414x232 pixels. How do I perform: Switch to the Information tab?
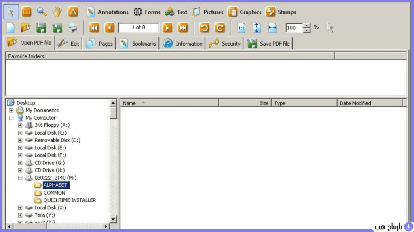[182, 43]
